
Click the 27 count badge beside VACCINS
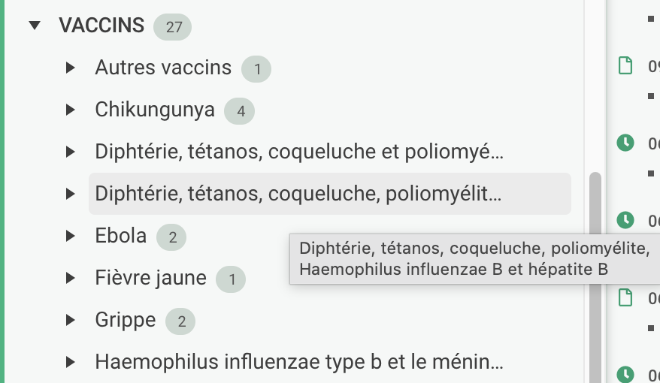coord(172,28)
